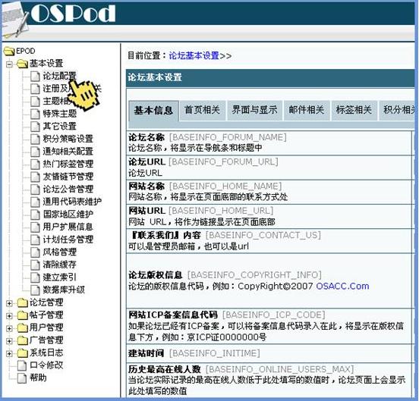This screenshot has width=419, height=401.
Task: Switch to the 基本信息 tab
Action: tap(153, 111)
